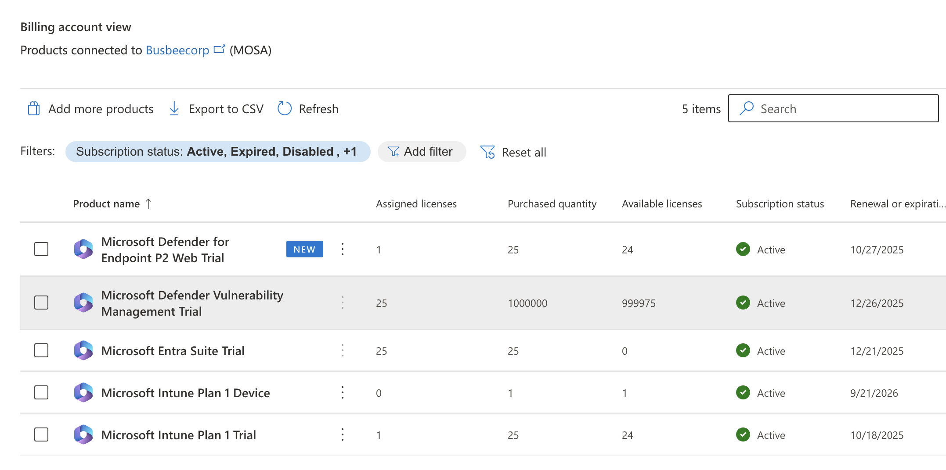Click the green Active status icon for Intune Plan 1 Device
This screenshot has width=946, height=470.
click(x=742, y=393)
